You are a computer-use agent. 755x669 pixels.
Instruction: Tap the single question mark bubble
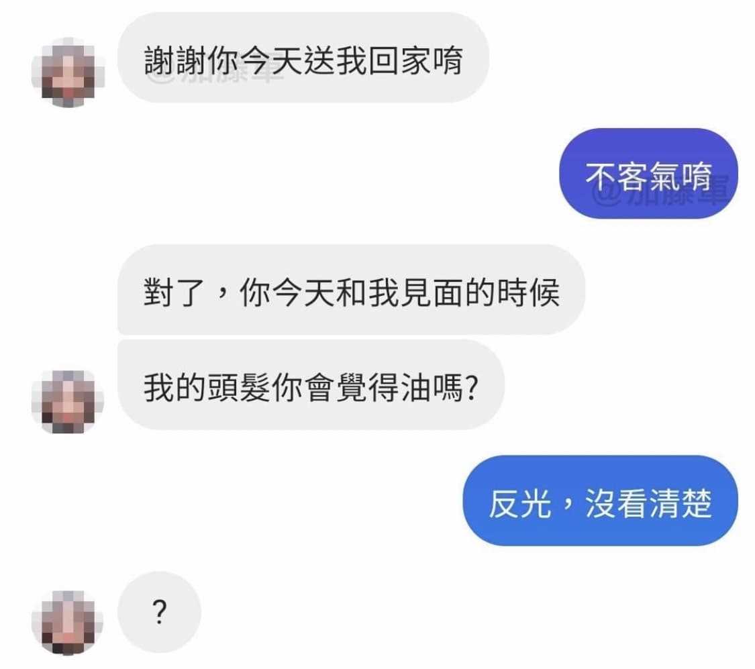click(x=159, y=612)
